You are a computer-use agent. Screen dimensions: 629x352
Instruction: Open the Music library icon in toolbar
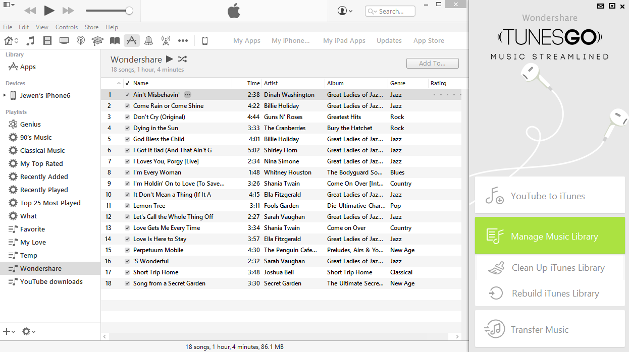(x=30, y=41)
